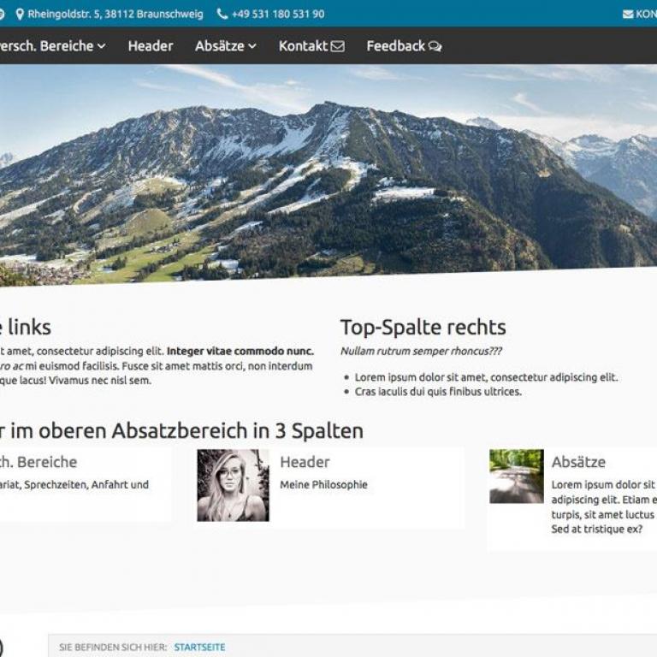This screenshot has height=657, width=657.
Task: Click the speech bubbles icon beside Feedback
Action: 435,46
